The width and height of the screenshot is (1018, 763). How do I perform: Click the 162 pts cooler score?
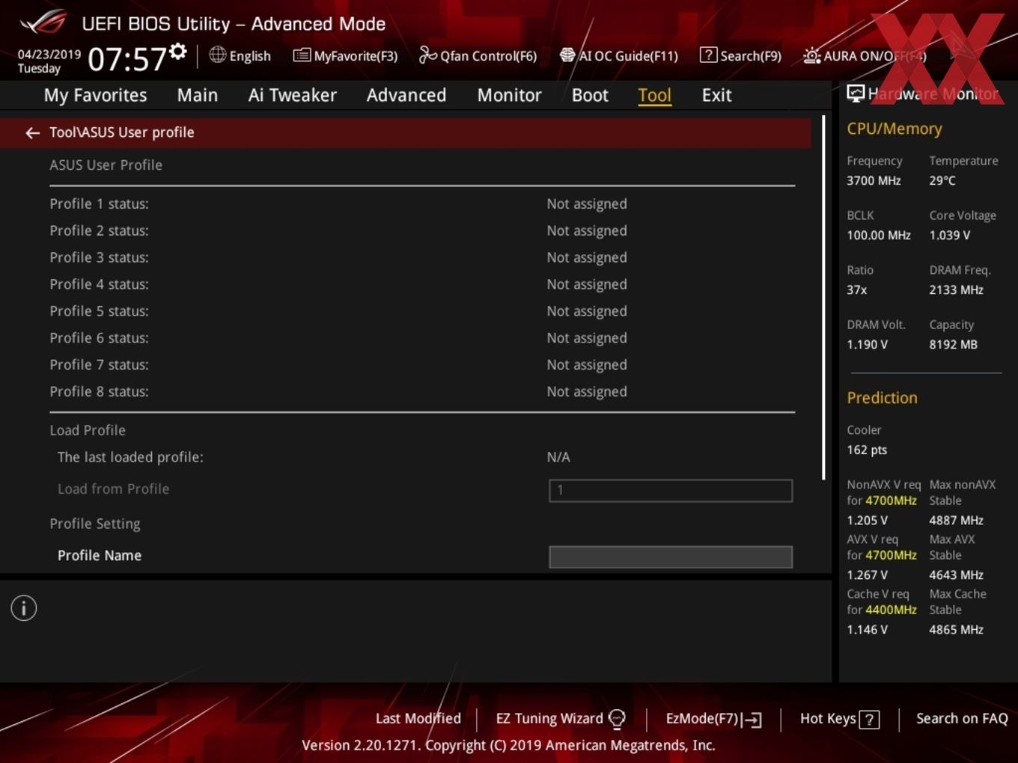click(x=867, y=450)
